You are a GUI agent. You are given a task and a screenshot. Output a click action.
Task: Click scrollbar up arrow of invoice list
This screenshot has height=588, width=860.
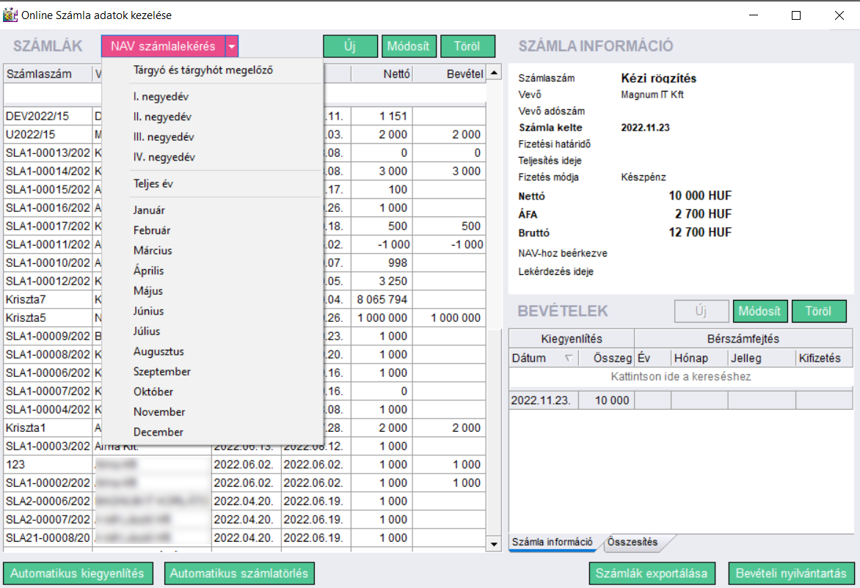[x=494, y=73]
